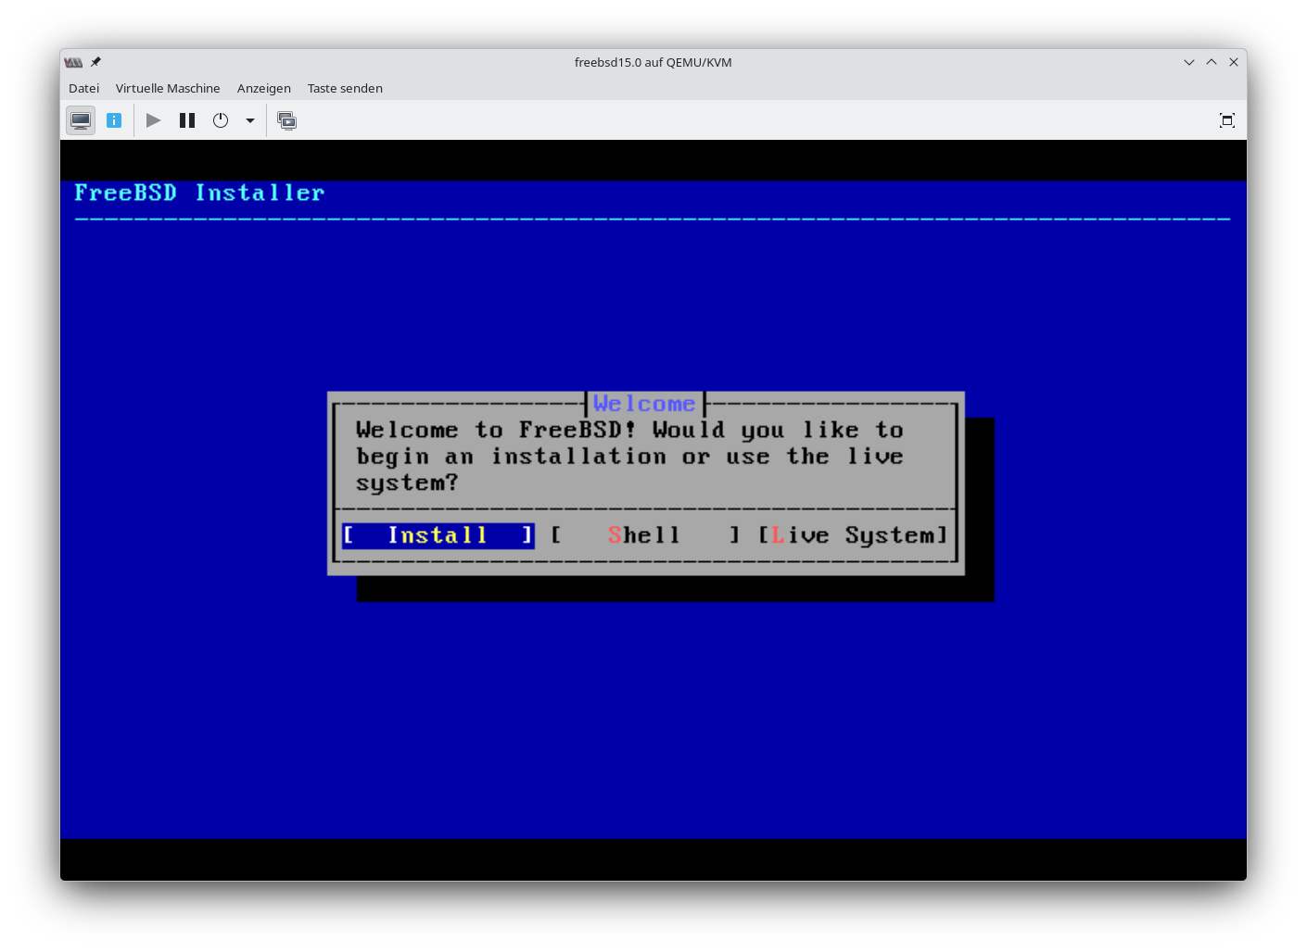Switch to fullscreen view
This screenshot has width=1307, height=952.
click(x=1226, y=120)
